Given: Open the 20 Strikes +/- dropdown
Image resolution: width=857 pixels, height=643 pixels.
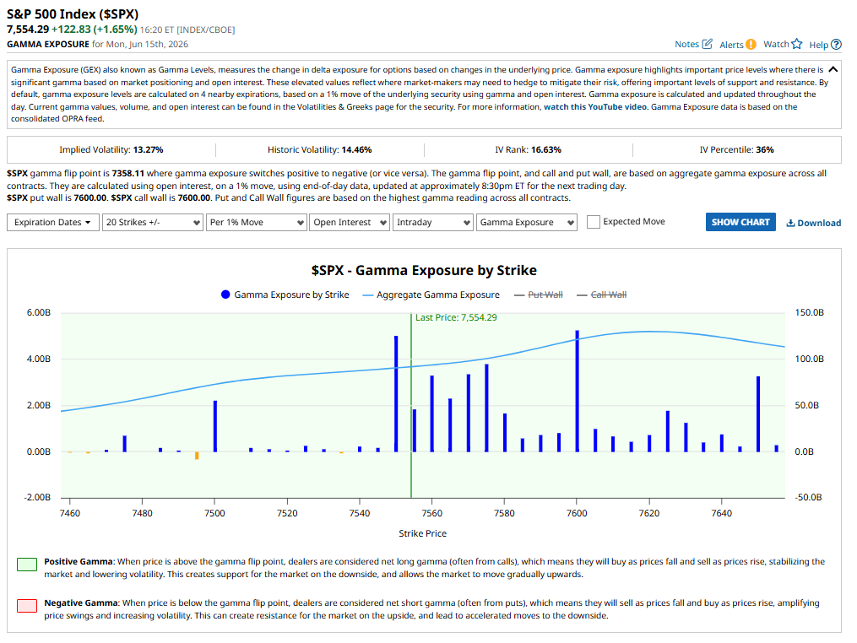Looking at the screenshot, I should (x=153, y=222).
